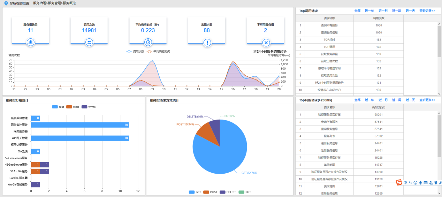Click the IME user account icon

(431, 182)
